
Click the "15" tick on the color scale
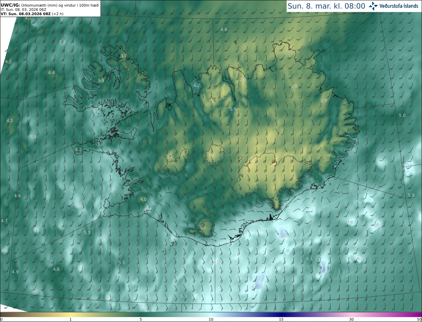(281, 319)
